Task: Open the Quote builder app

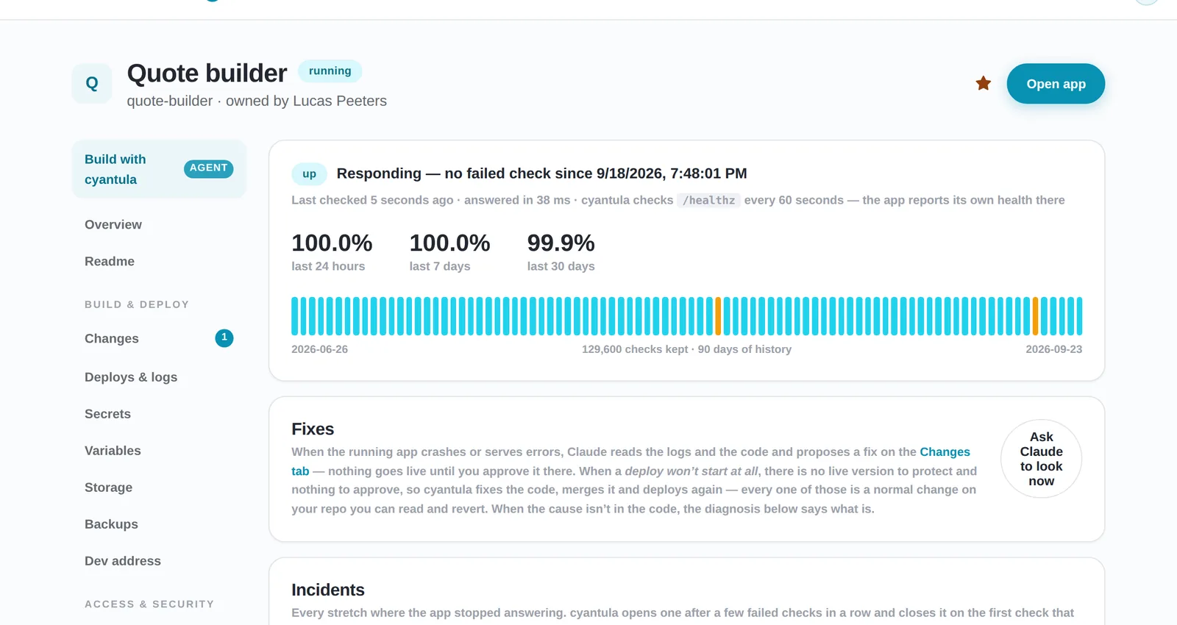Action: (1056, 84)
